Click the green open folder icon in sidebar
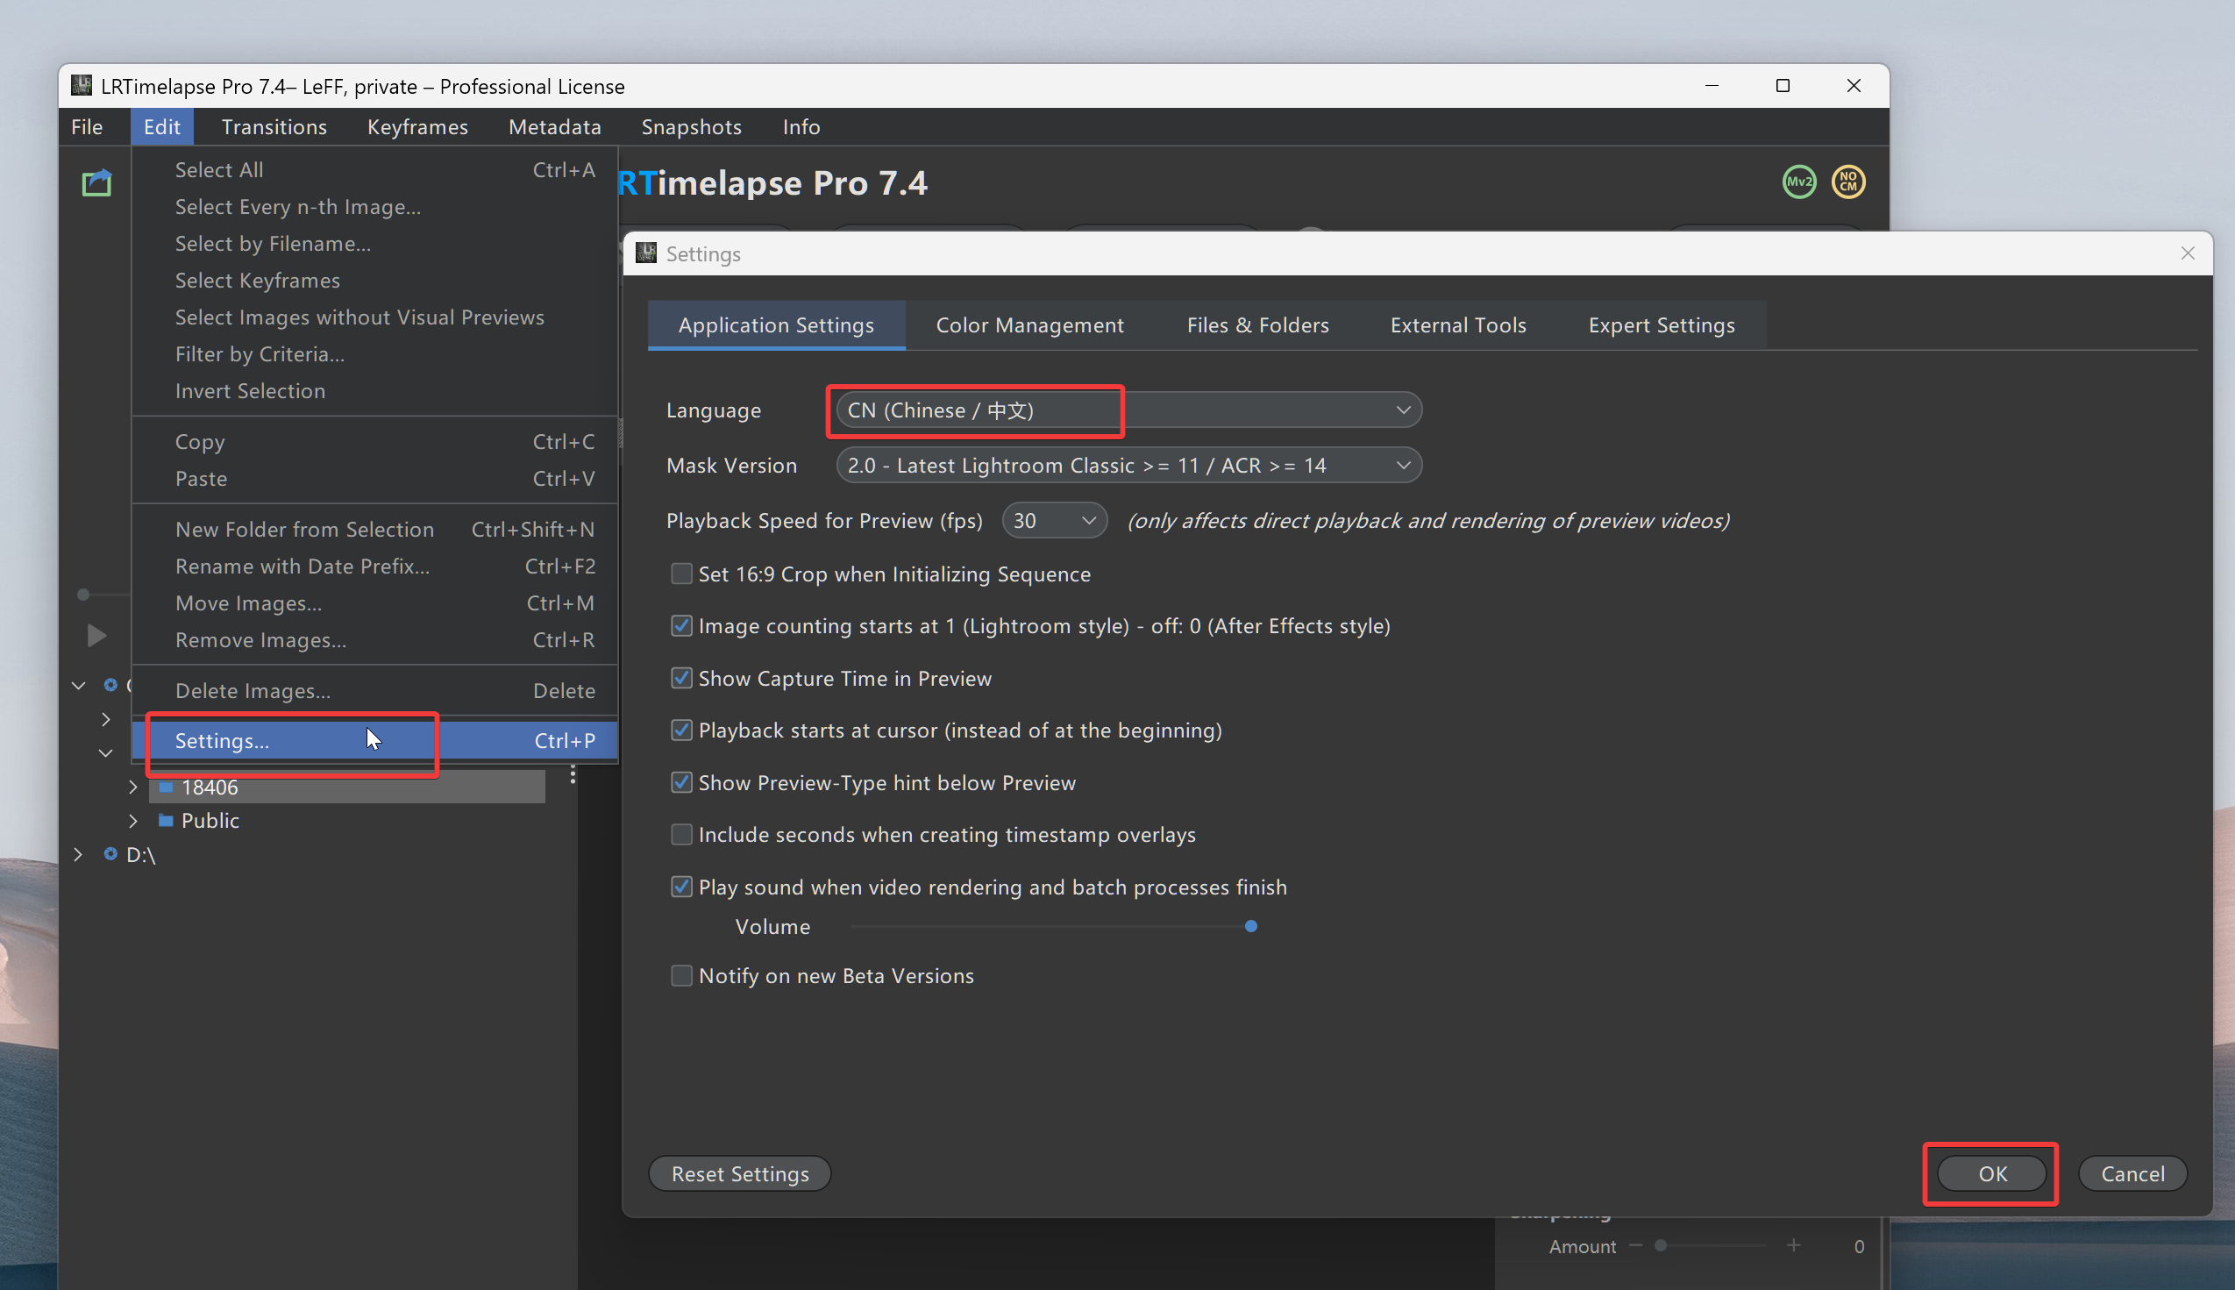This screenshot has height=1290, width=2235. [x=96, y=183]
